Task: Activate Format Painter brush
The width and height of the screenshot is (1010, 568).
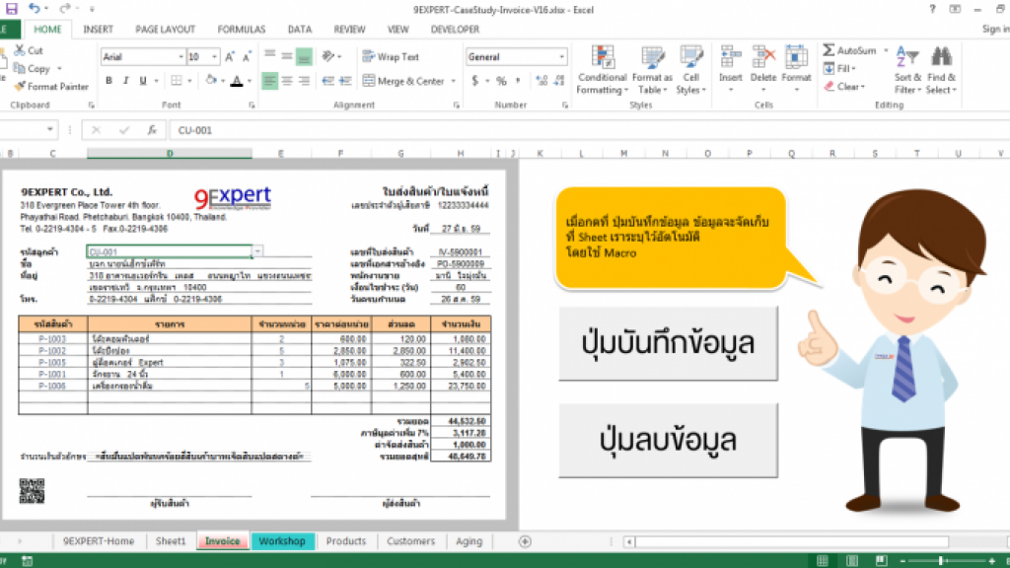Action: (x=20, y=87)
